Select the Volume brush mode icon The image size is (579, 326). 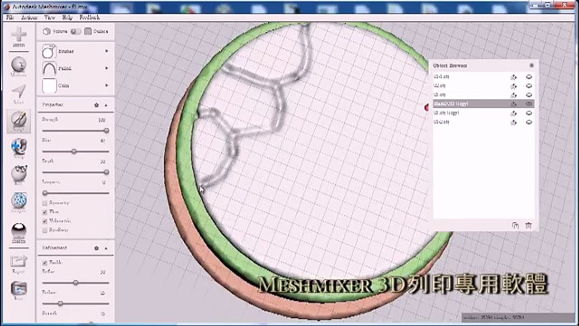tap(47, 31)
